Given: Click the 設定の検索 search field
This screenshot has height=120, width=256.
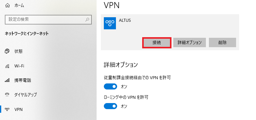Looking at the screenshot, I should [48, 20].
